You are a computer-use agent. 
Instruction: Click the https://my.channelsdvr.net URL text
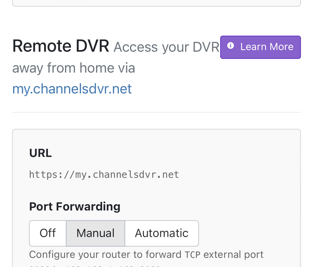pyautogui.click(x=104, y=175)
